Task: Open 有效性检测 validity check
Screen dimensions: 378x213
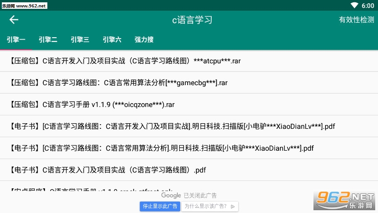Action: [356, 20]
